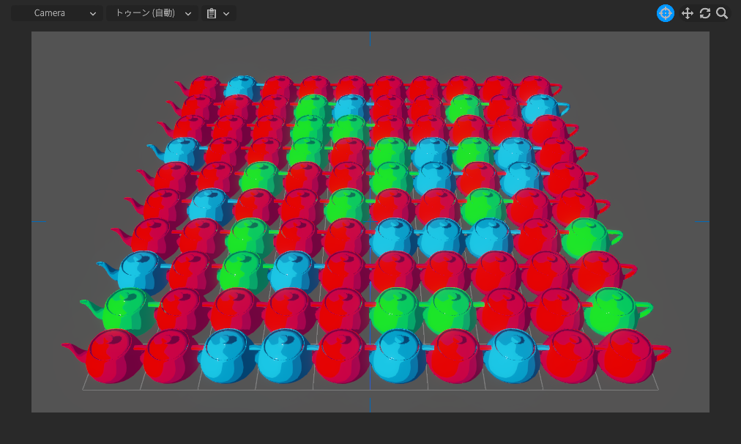Select third teapot from left in front row
The height and width of the screenshot is (444, 741).
coord(227,356)
